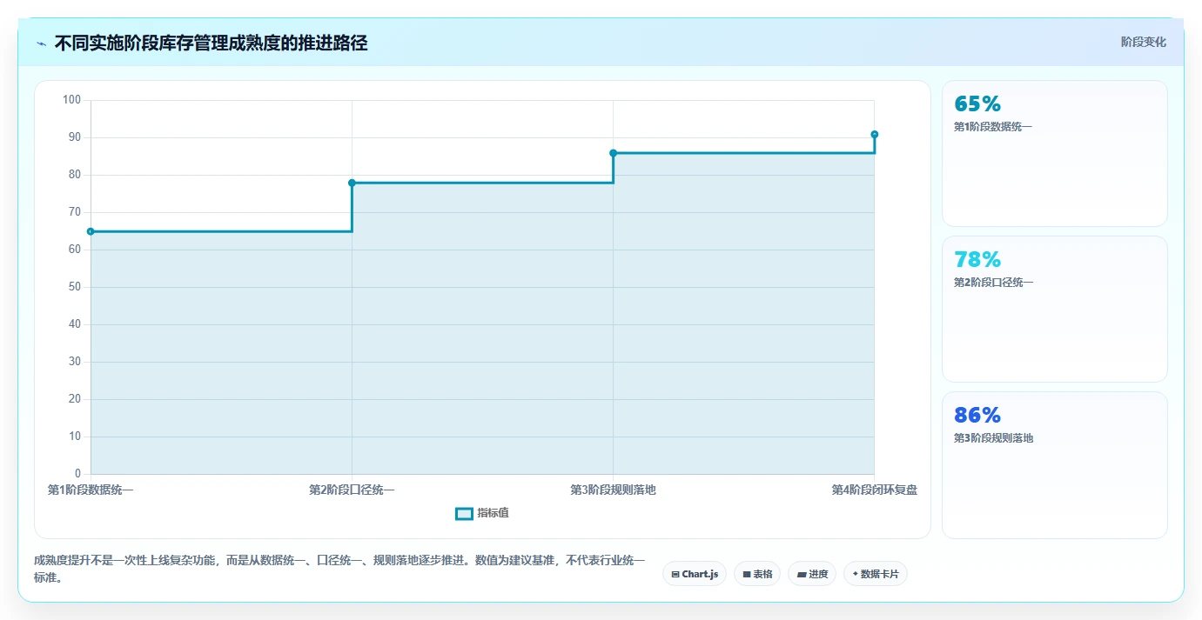Click the chart title 不同实施阶段库存管理成熟度的推进路径
Viewport: 1202px width, 620px height.
click(x=211, y=43)
